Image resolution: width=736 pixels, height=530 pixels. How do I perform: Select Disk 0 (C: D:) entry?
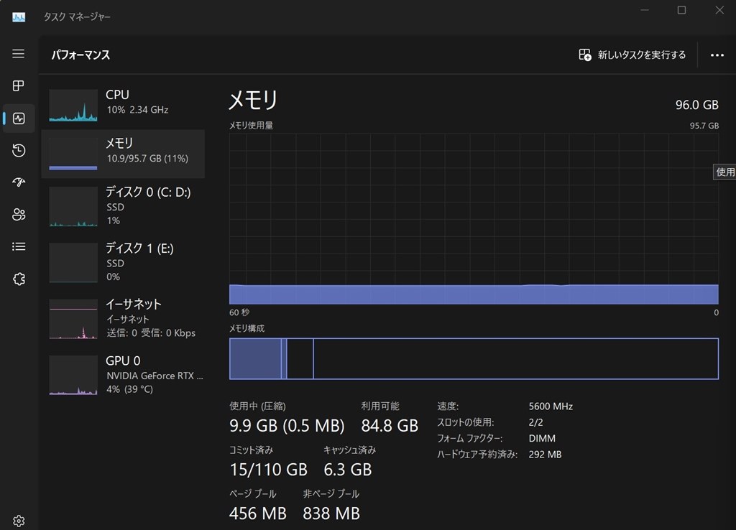click(x=123, y=206)
